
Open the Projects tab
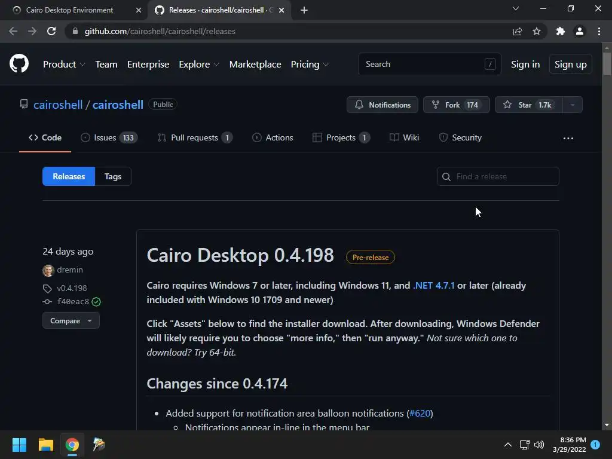(341, 138)
